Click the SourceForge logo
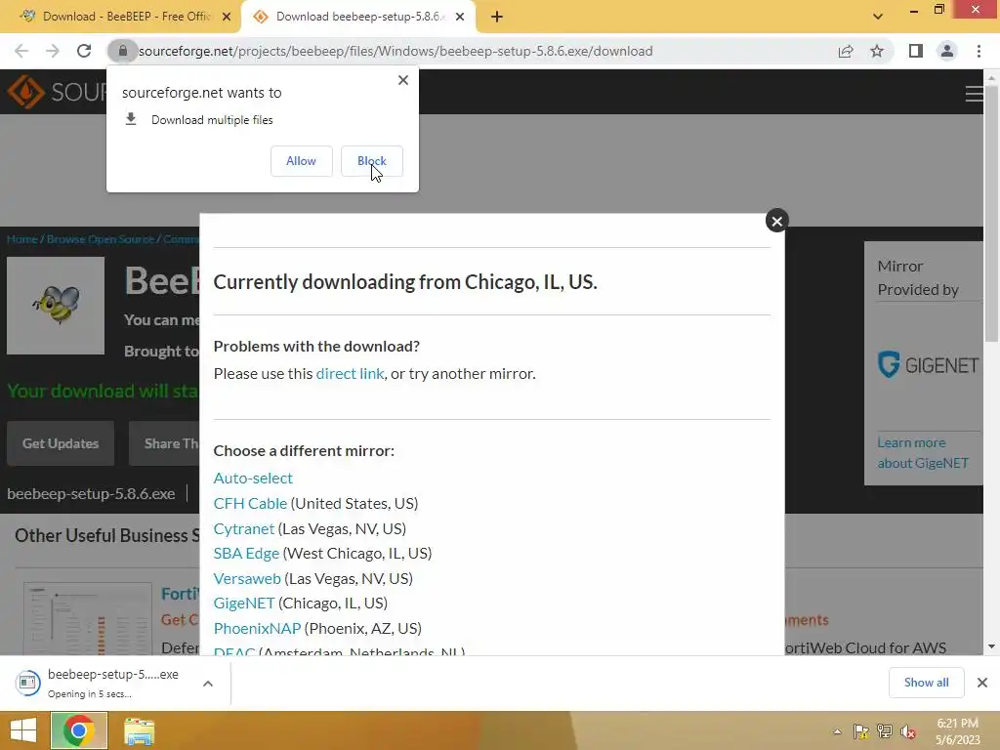1000x750 pixels. [x=58, y=92]
